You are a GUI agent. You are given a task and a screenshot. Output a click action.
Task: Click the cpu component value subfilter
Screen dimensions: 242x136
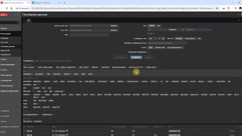point(80,81)
